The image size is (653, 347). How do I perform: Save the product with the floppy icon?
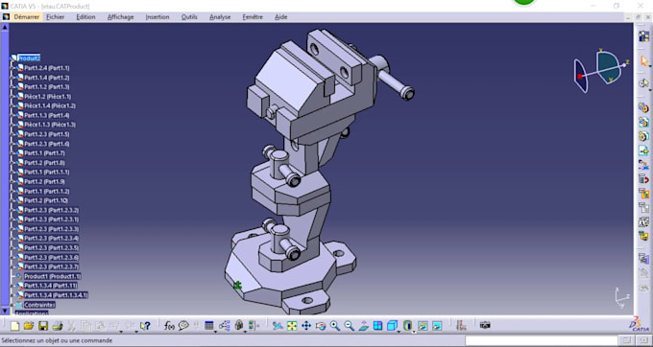click(43, 326)
